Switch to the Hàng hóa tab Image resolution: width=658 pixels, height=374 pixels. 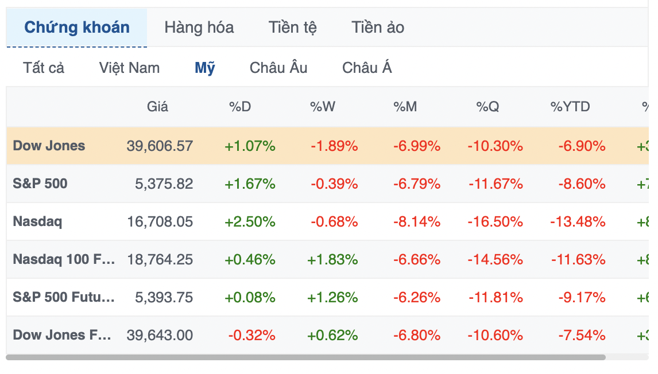coord(199,28)
